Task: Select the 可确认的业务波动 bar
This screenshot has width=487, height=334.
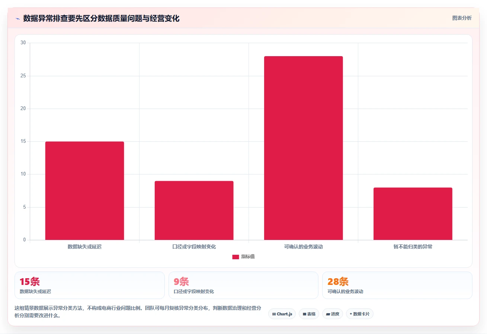Action: coord(303,148)
